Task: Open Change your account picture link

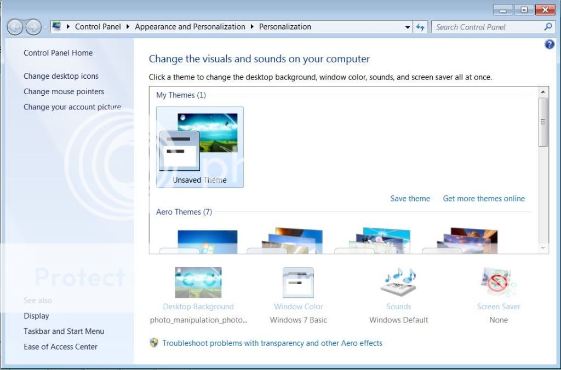Action: click(x=72, y=107)
